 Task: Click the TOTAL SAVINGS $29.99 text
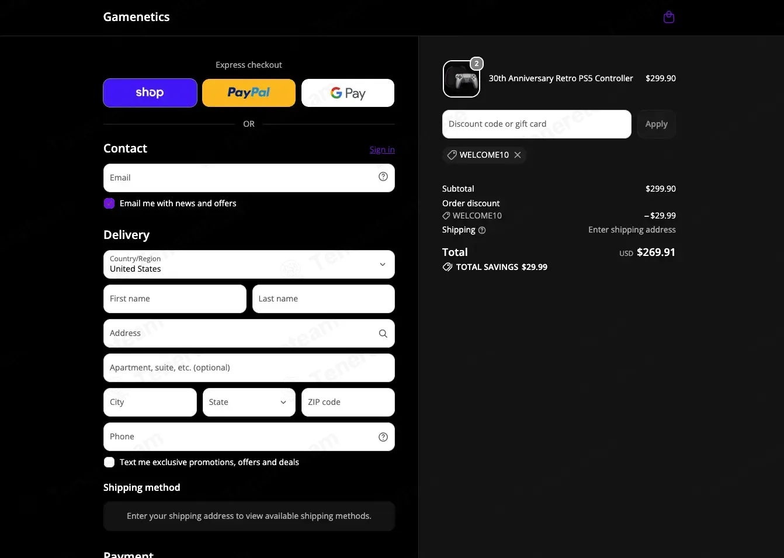tap(502, 267)
